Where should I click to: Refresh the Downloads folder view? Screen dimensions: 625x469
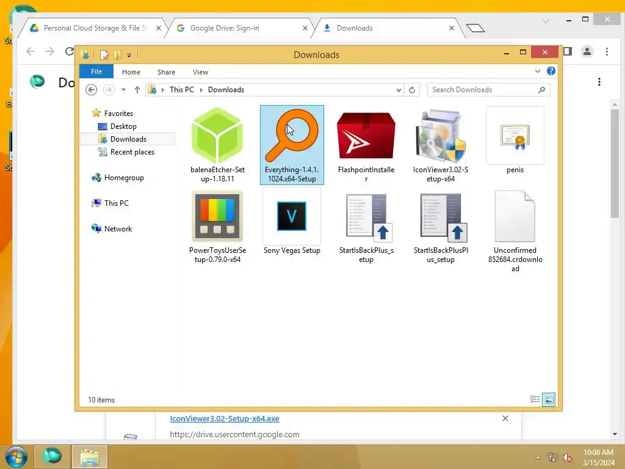click(412, 90)
